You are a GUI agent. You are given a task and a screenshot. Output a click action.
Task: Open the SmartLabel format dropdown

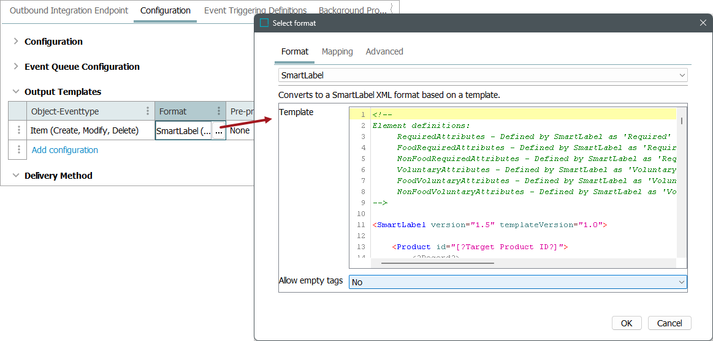(682, 75)
